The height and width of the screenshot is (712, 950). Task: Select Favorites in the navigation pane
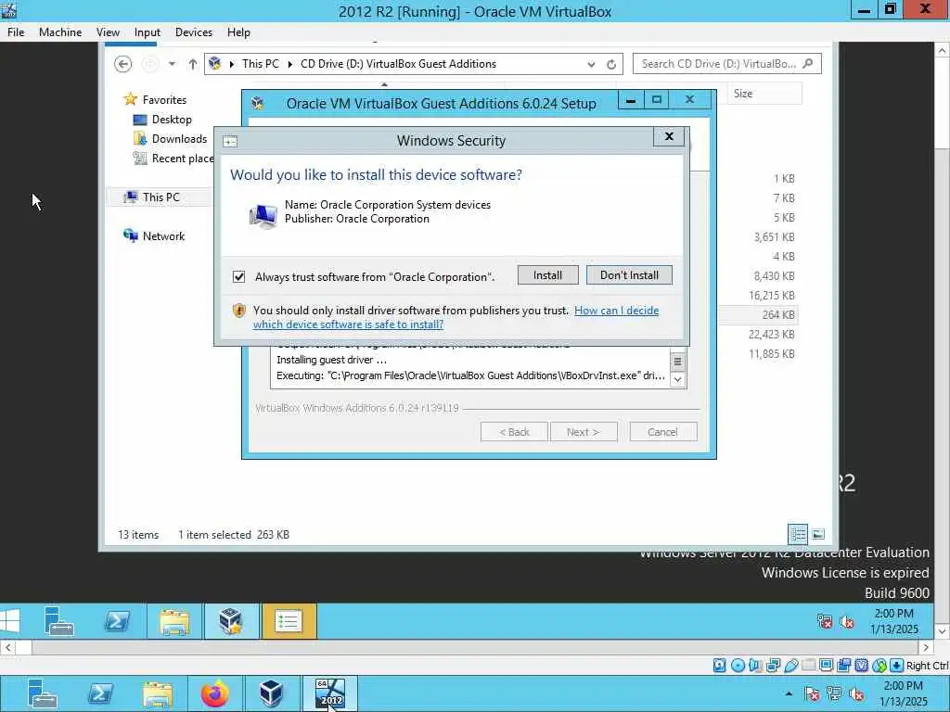pos(164,100)
